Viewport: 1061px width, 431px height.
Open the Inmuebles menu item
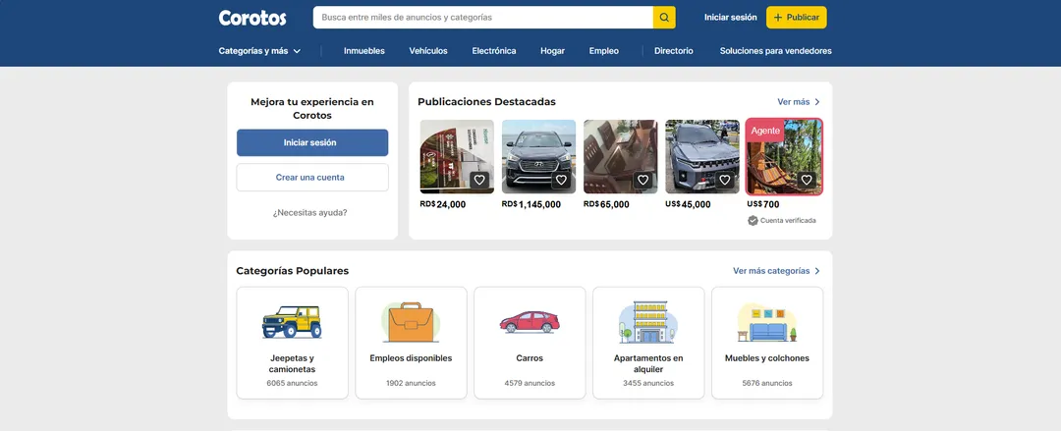coord(364,51)
